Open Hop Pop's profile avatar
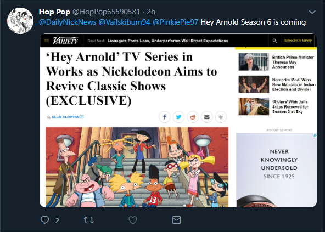 click(20, 21)
